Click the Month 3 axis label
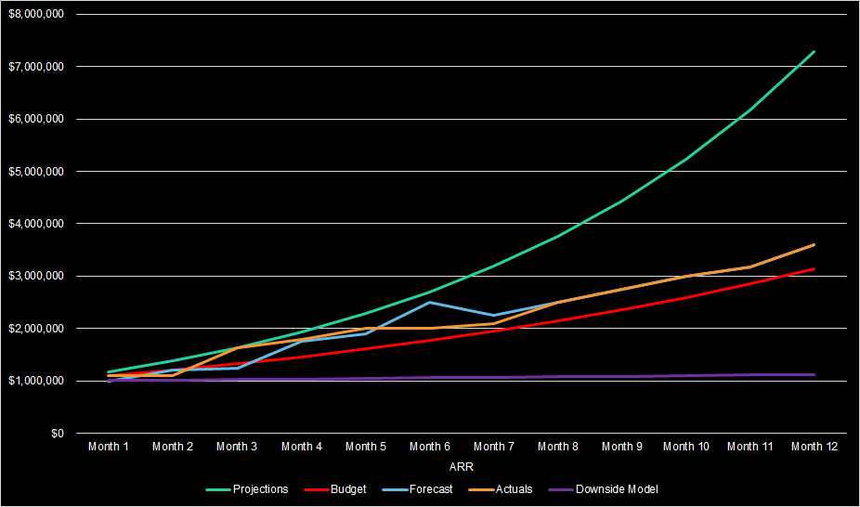The width and height of the screenshot is (860, 507). click(237, 447)
